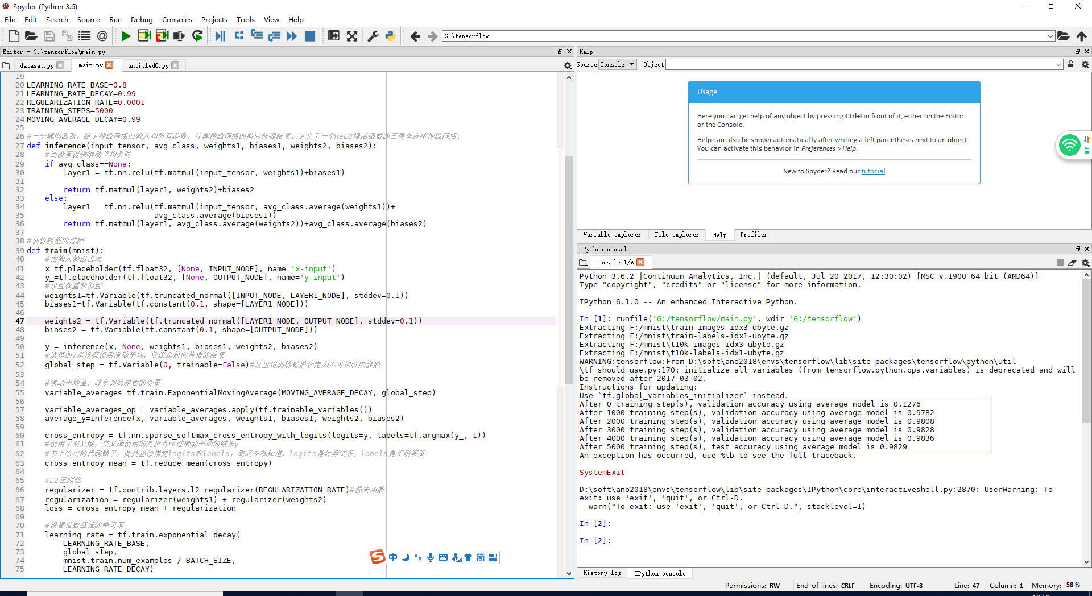Screen dimensions: 1092x596
Task: Open Preferences wrench icon
Action: [373, 36]
